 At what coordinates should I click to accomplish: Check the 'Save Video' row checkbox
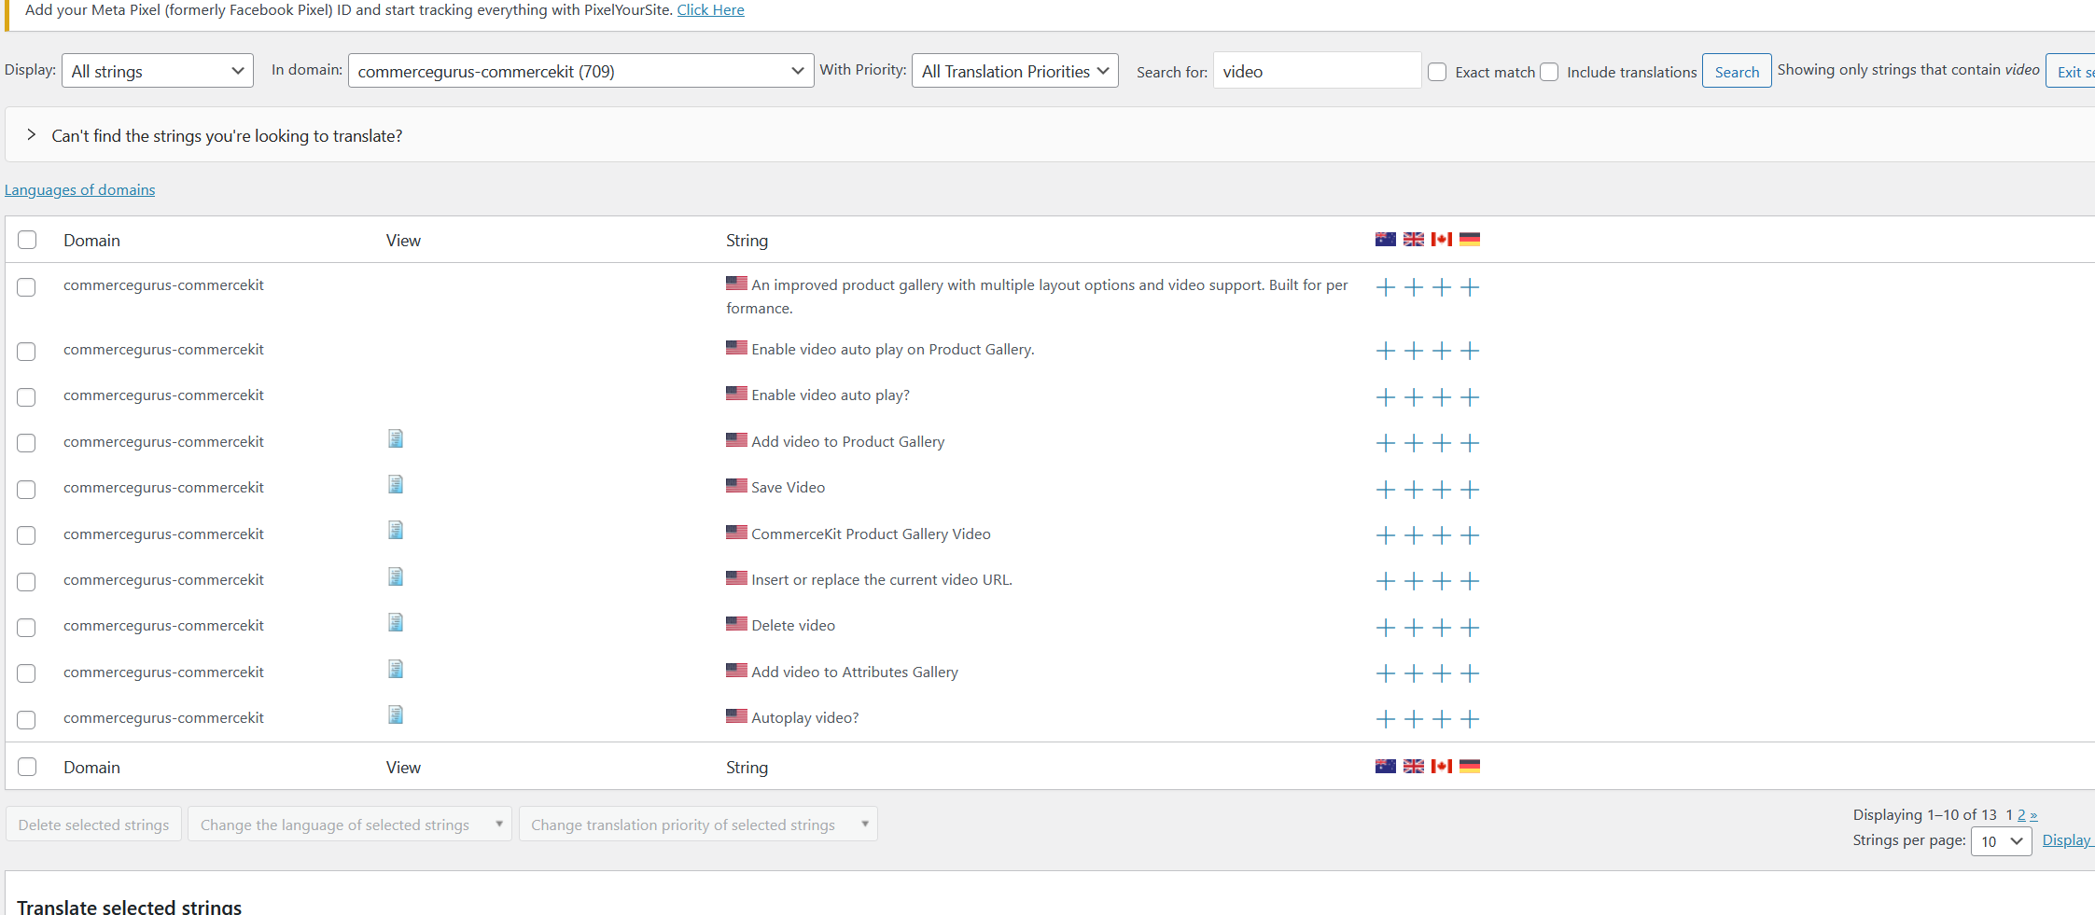pyautogui.click(x=26, y=490)
